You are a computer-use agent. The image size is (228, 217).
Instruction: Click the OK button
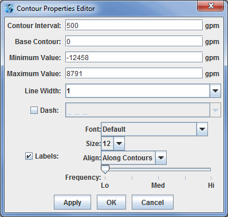tap(111, 202)
